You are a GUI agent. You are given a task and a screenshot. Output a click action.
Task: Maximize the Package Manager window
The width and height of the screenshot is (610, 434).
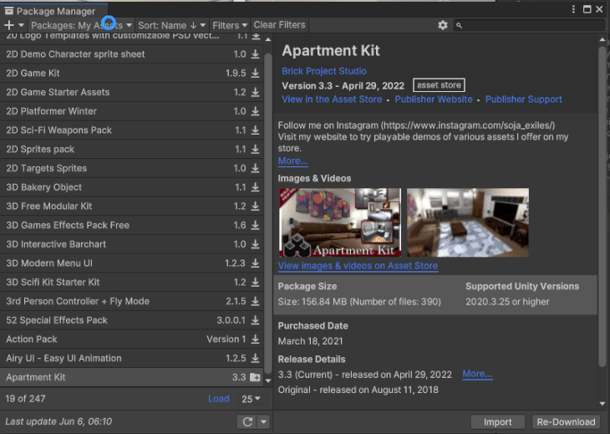click(x=587, y=9)
